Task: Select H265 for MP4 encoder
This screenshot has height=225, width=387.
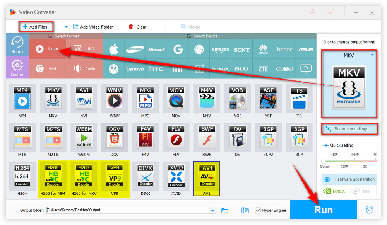Action: pyautogui.click(x=53, y=176)
